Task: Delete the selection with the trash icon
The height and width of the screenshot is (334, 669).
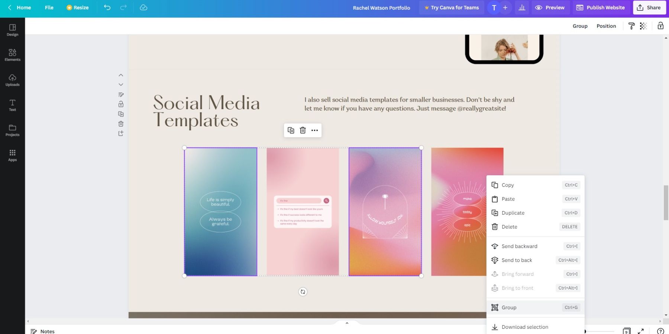Action: (303, 130)
